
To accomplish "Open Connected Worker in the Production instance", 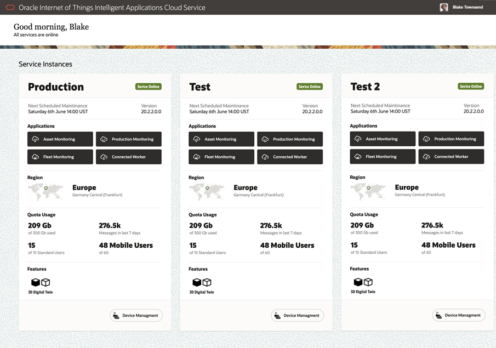I will click(129, 157).
